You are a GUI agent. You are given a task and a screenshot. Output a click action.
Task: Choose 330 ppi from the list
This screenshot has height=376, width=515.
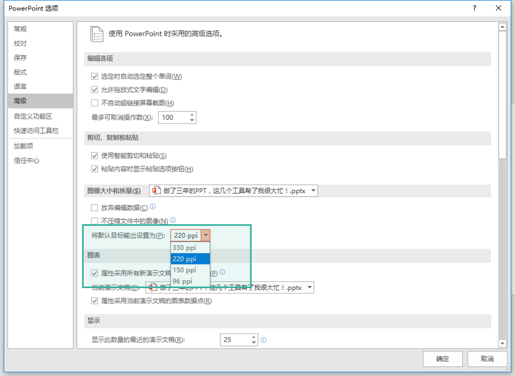pos(190,248)
